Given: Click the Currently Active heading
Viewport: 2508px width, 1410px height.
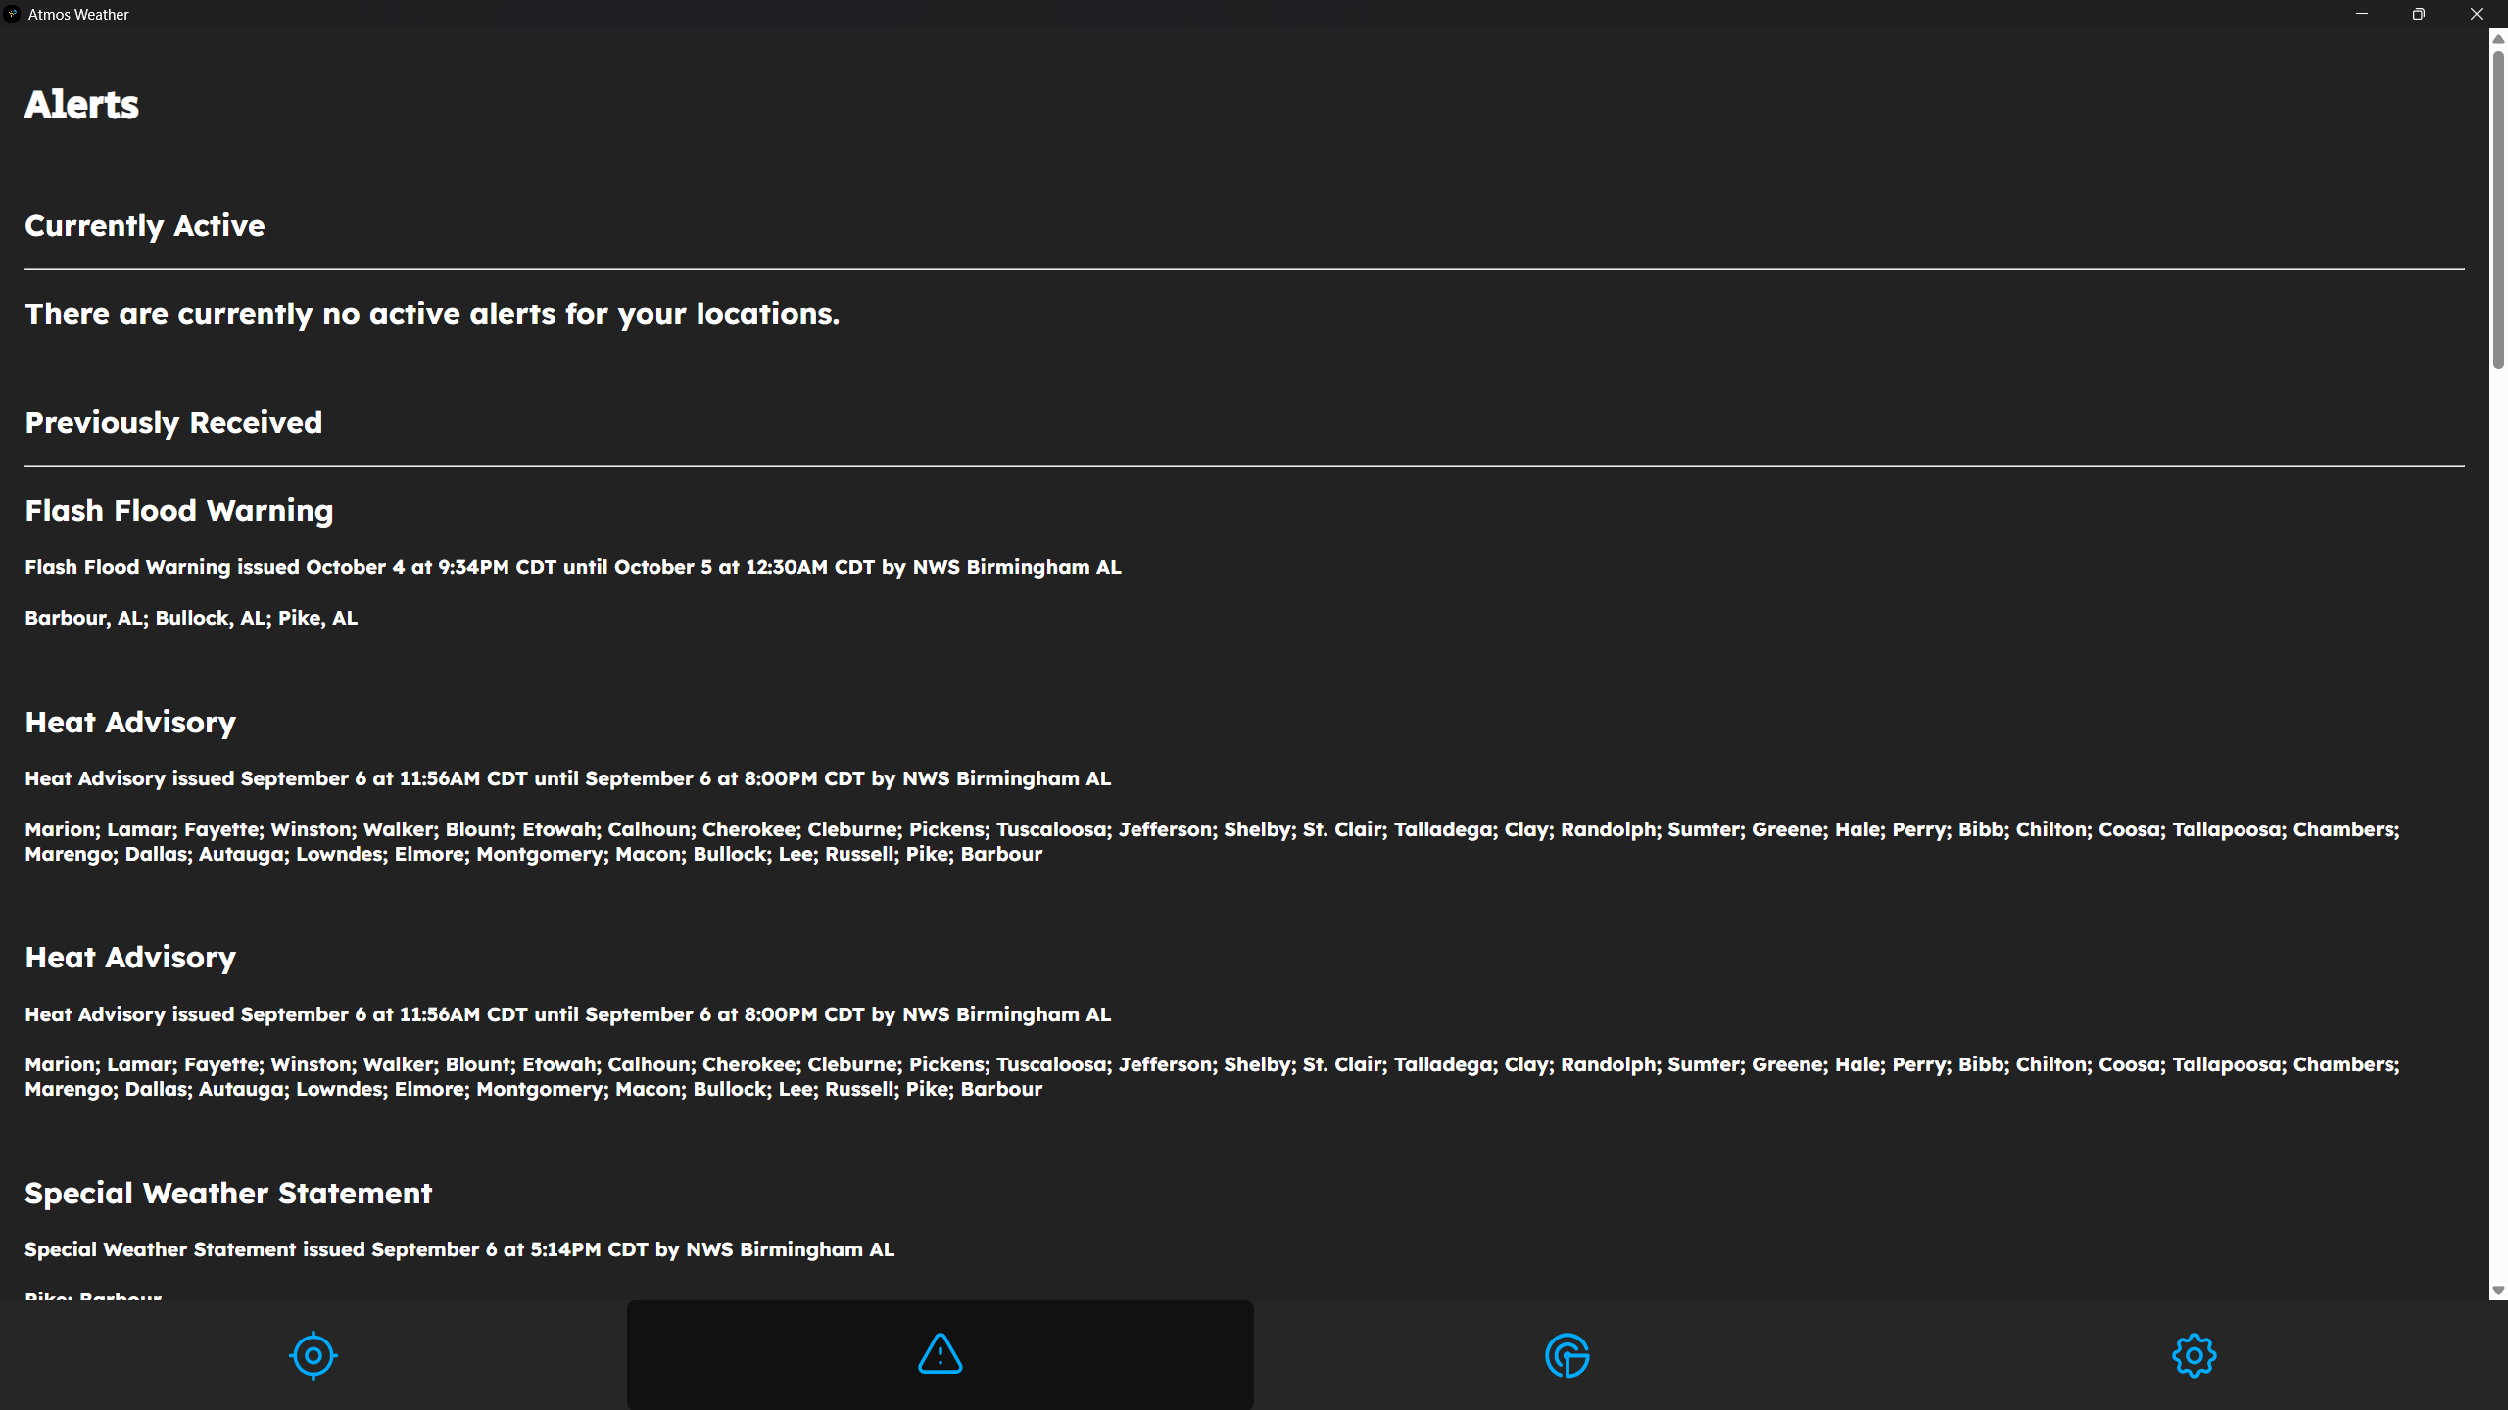Looking at the screenshot, I should [x=145, y=225].
